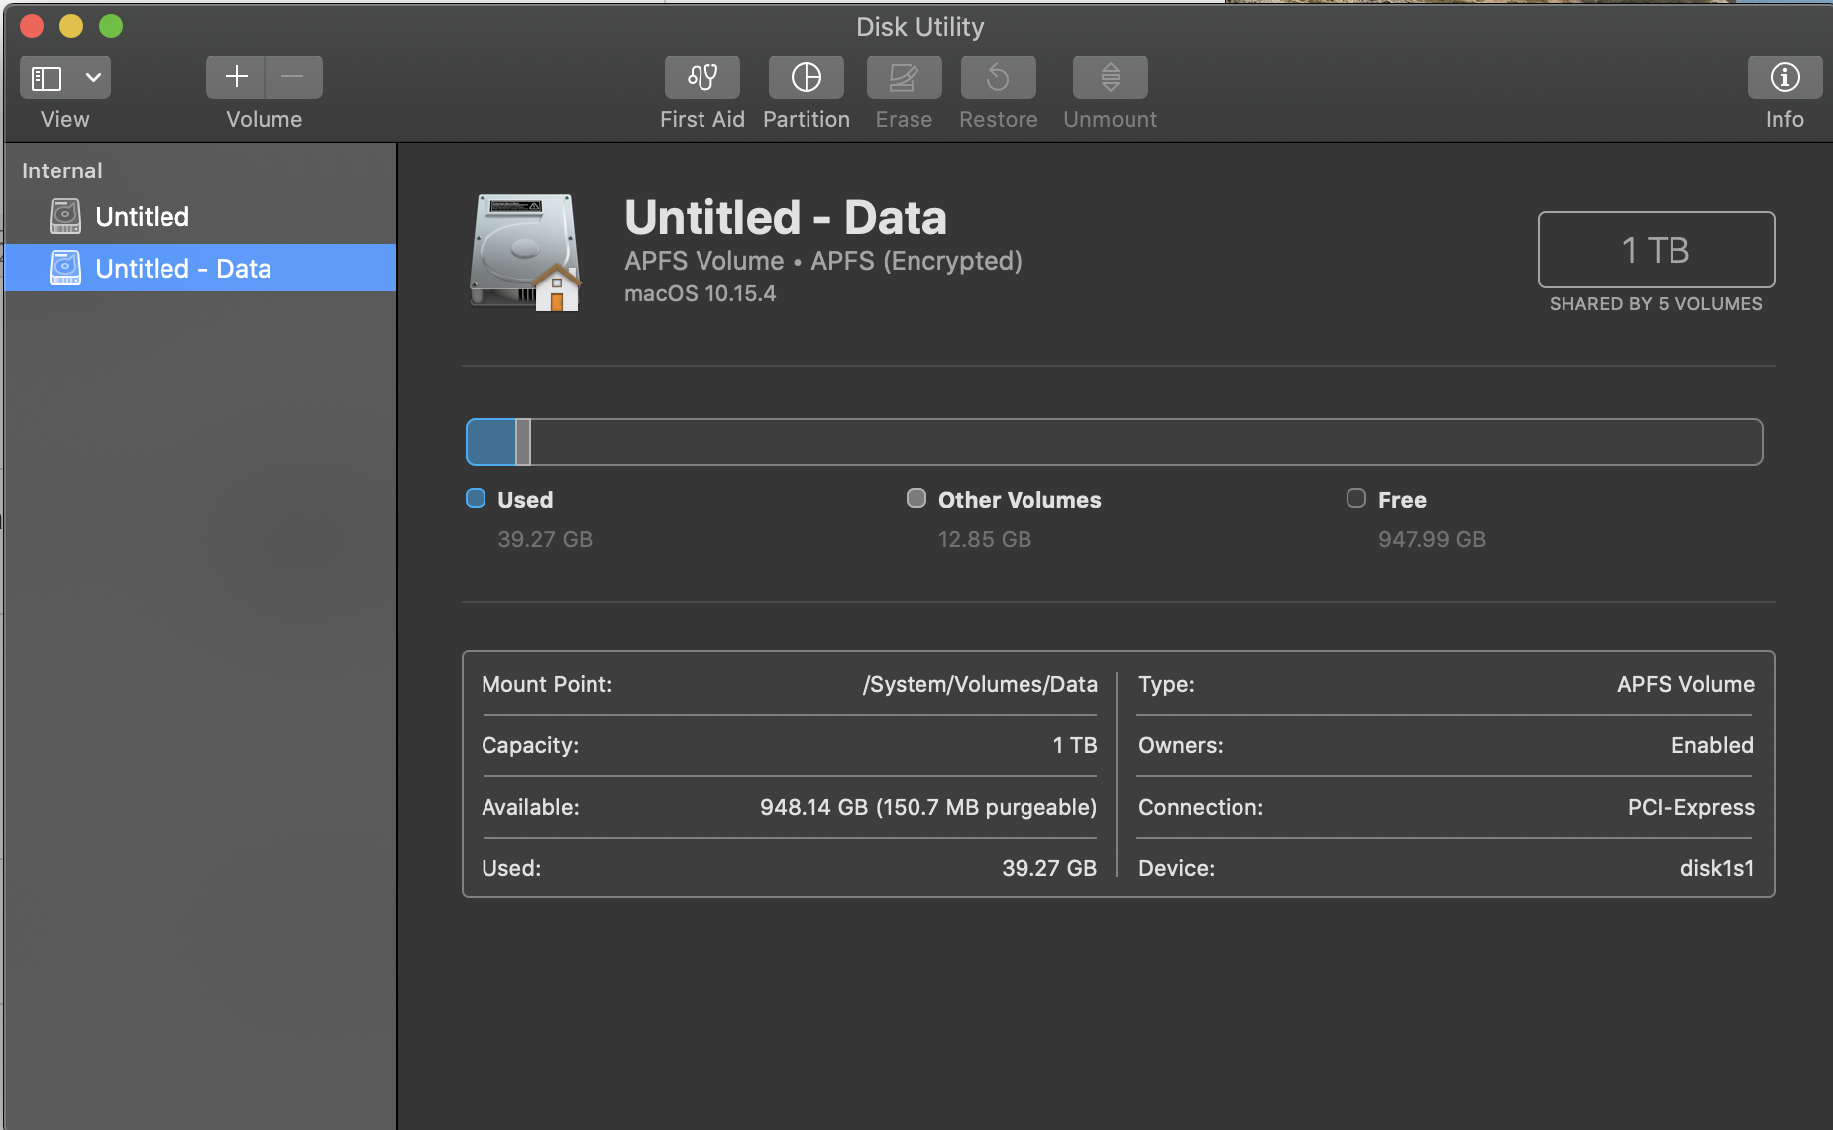
Task: Click the First Aid stethoscope icon
Action: click(701, 77)
